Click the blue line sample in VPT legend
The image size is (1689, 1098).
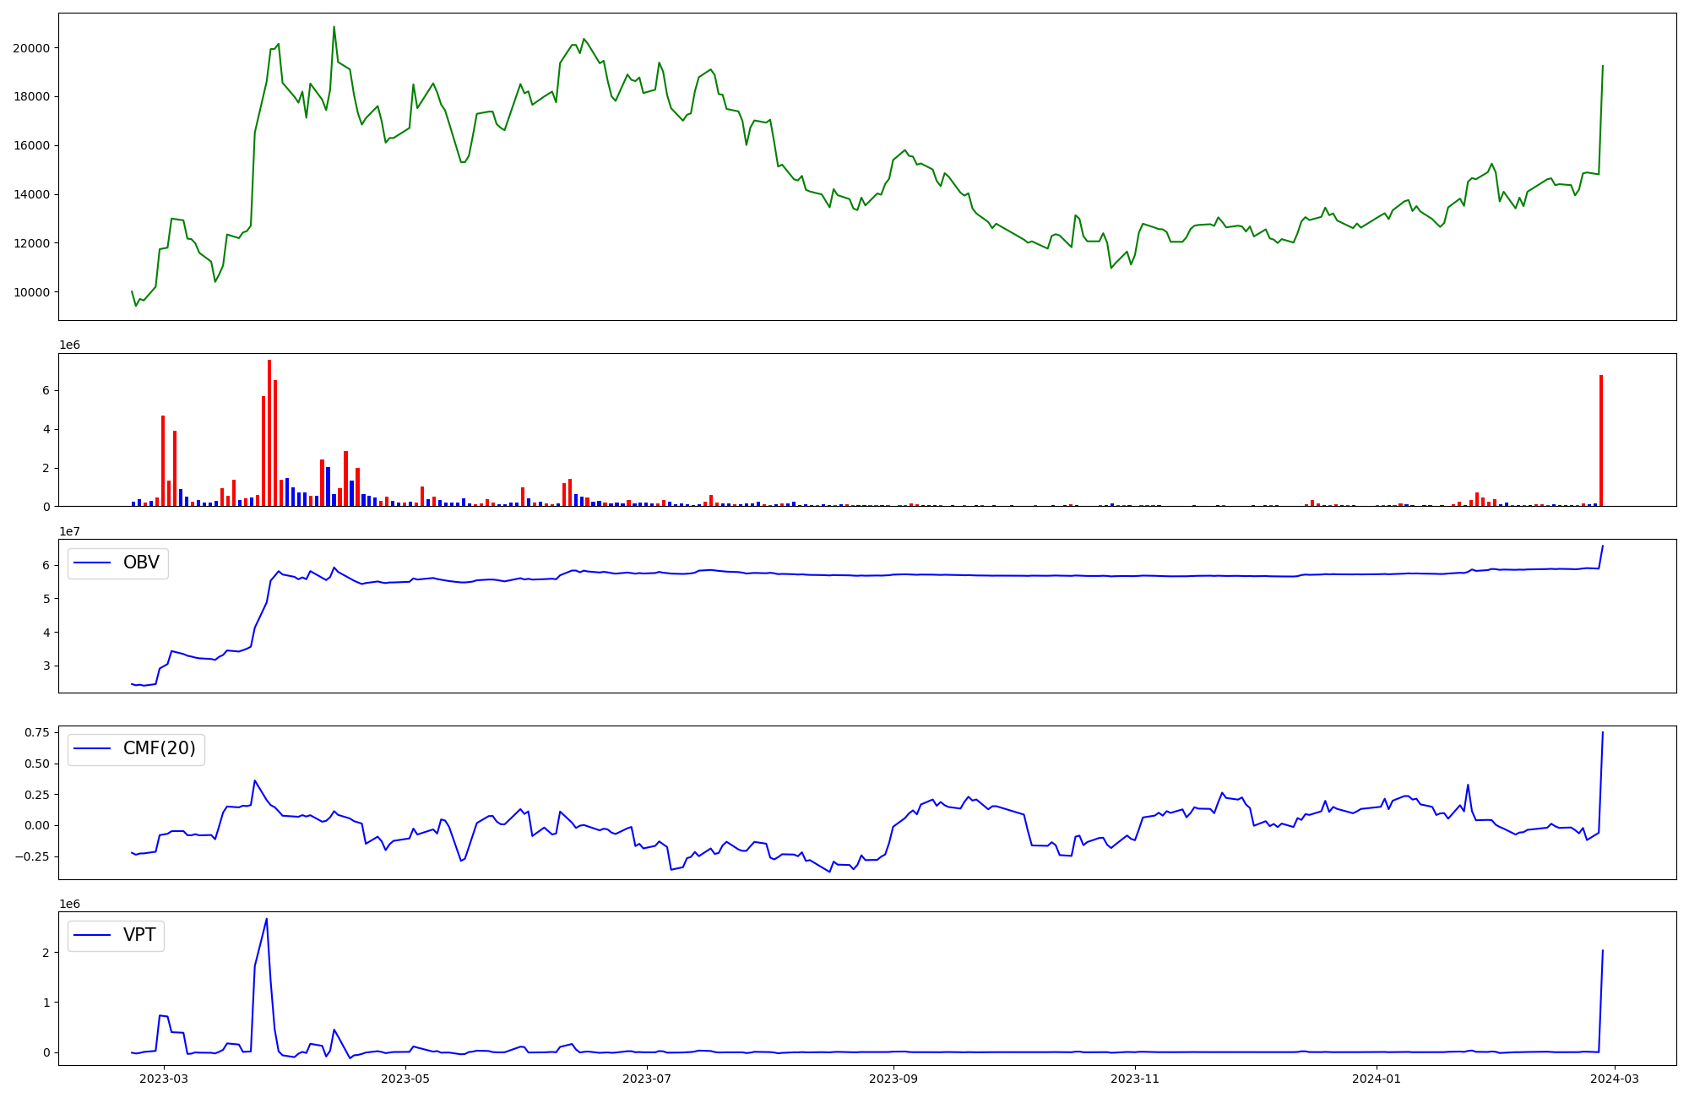click(x=93, y=936)
